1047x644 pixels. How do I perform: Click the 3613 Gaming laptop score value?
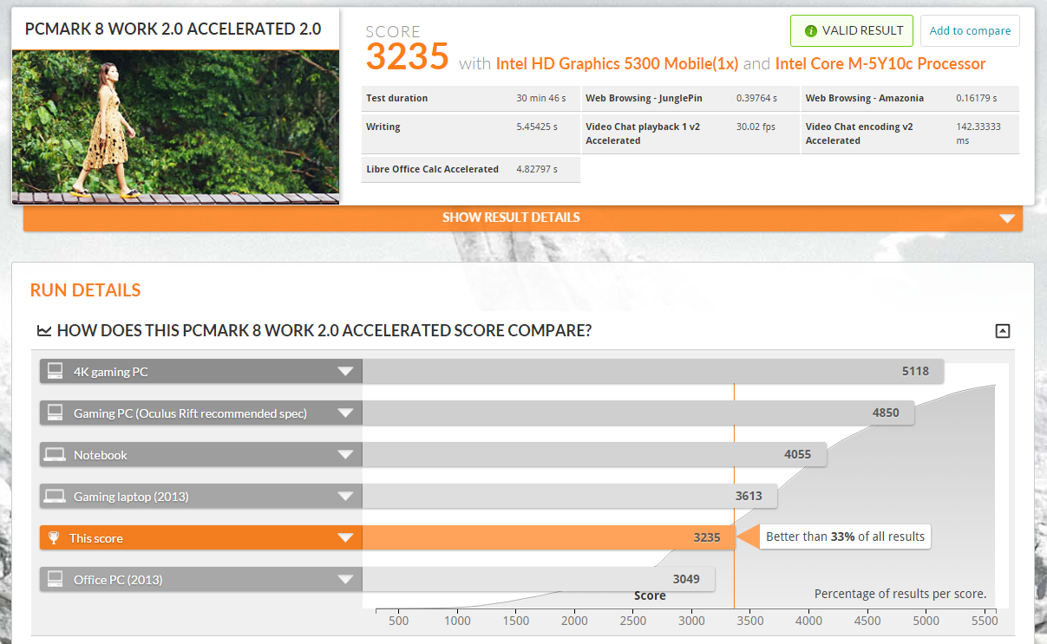click(x=749, y=496)
